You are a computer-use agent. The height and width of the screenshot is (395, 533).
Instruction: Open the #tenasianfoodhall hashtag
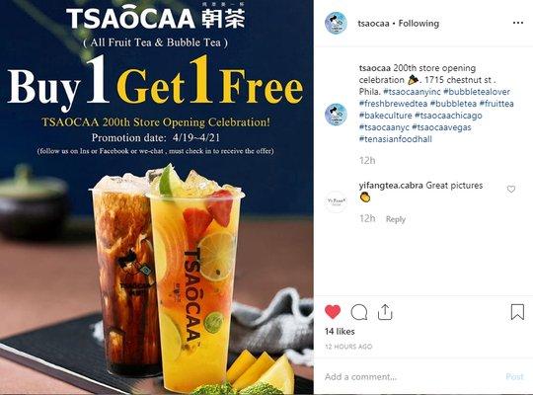click(396, 139)
